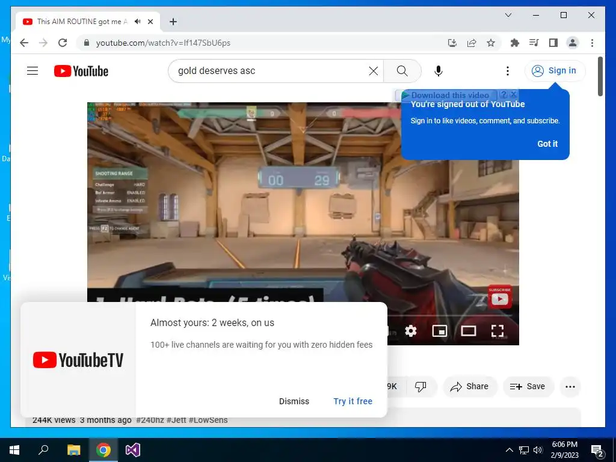View site info via the padlock icon
The height and width of the screenshot is (462, 616).
87,43
